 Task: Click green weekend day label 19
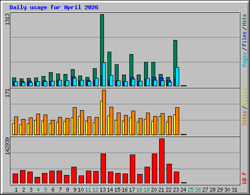[146, 190]
